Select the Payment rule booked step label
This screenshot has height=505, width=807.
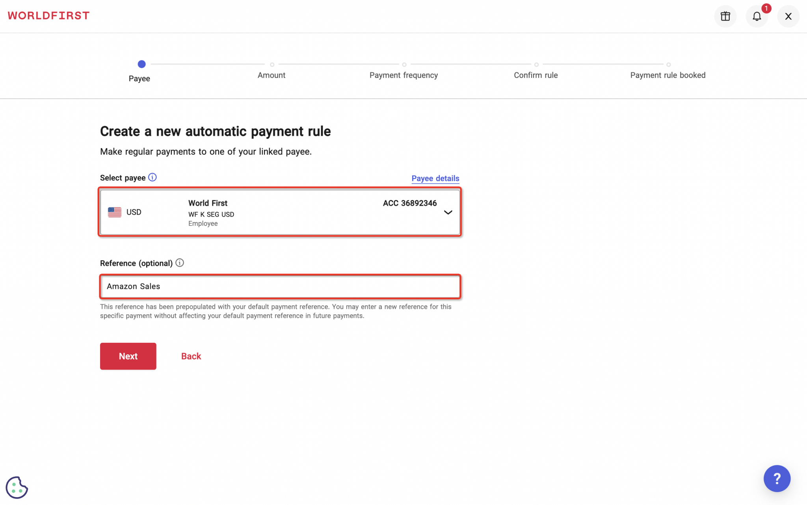(668, 75)
